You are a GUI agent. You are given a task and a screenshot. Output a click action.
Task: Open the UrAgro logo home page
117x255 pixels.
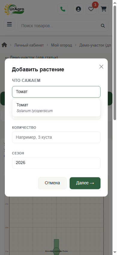click(x=14, y=9)
